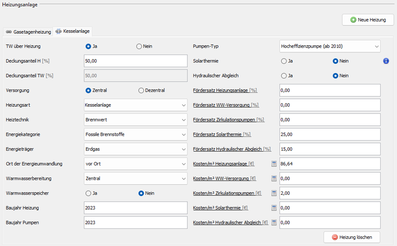Viewport: 397px width, 246px height.
Task: Click the blue Solarthermie info icon
Action: [x=386, y=61]
